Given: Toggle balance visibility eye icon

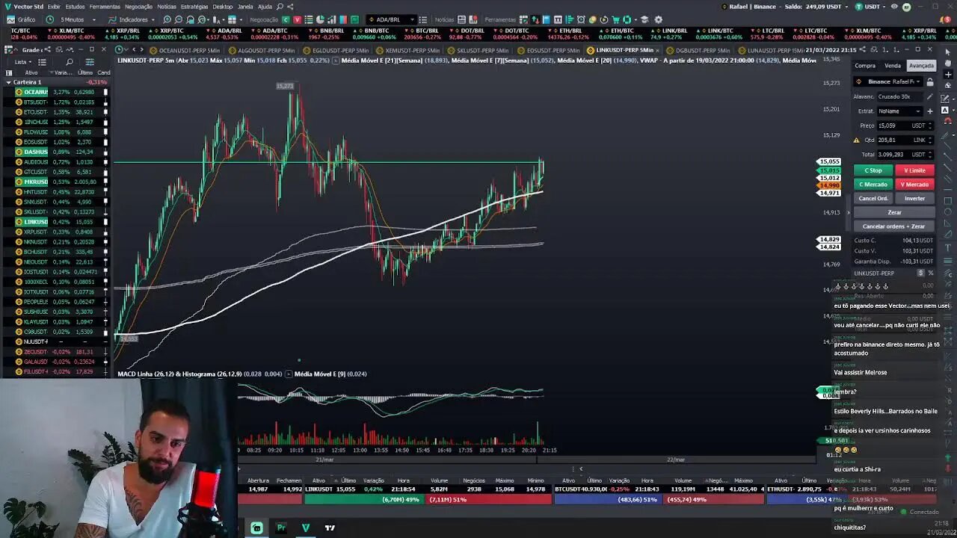Looking at the screenshot, I should pyautogui.click(x=894, y=7).
